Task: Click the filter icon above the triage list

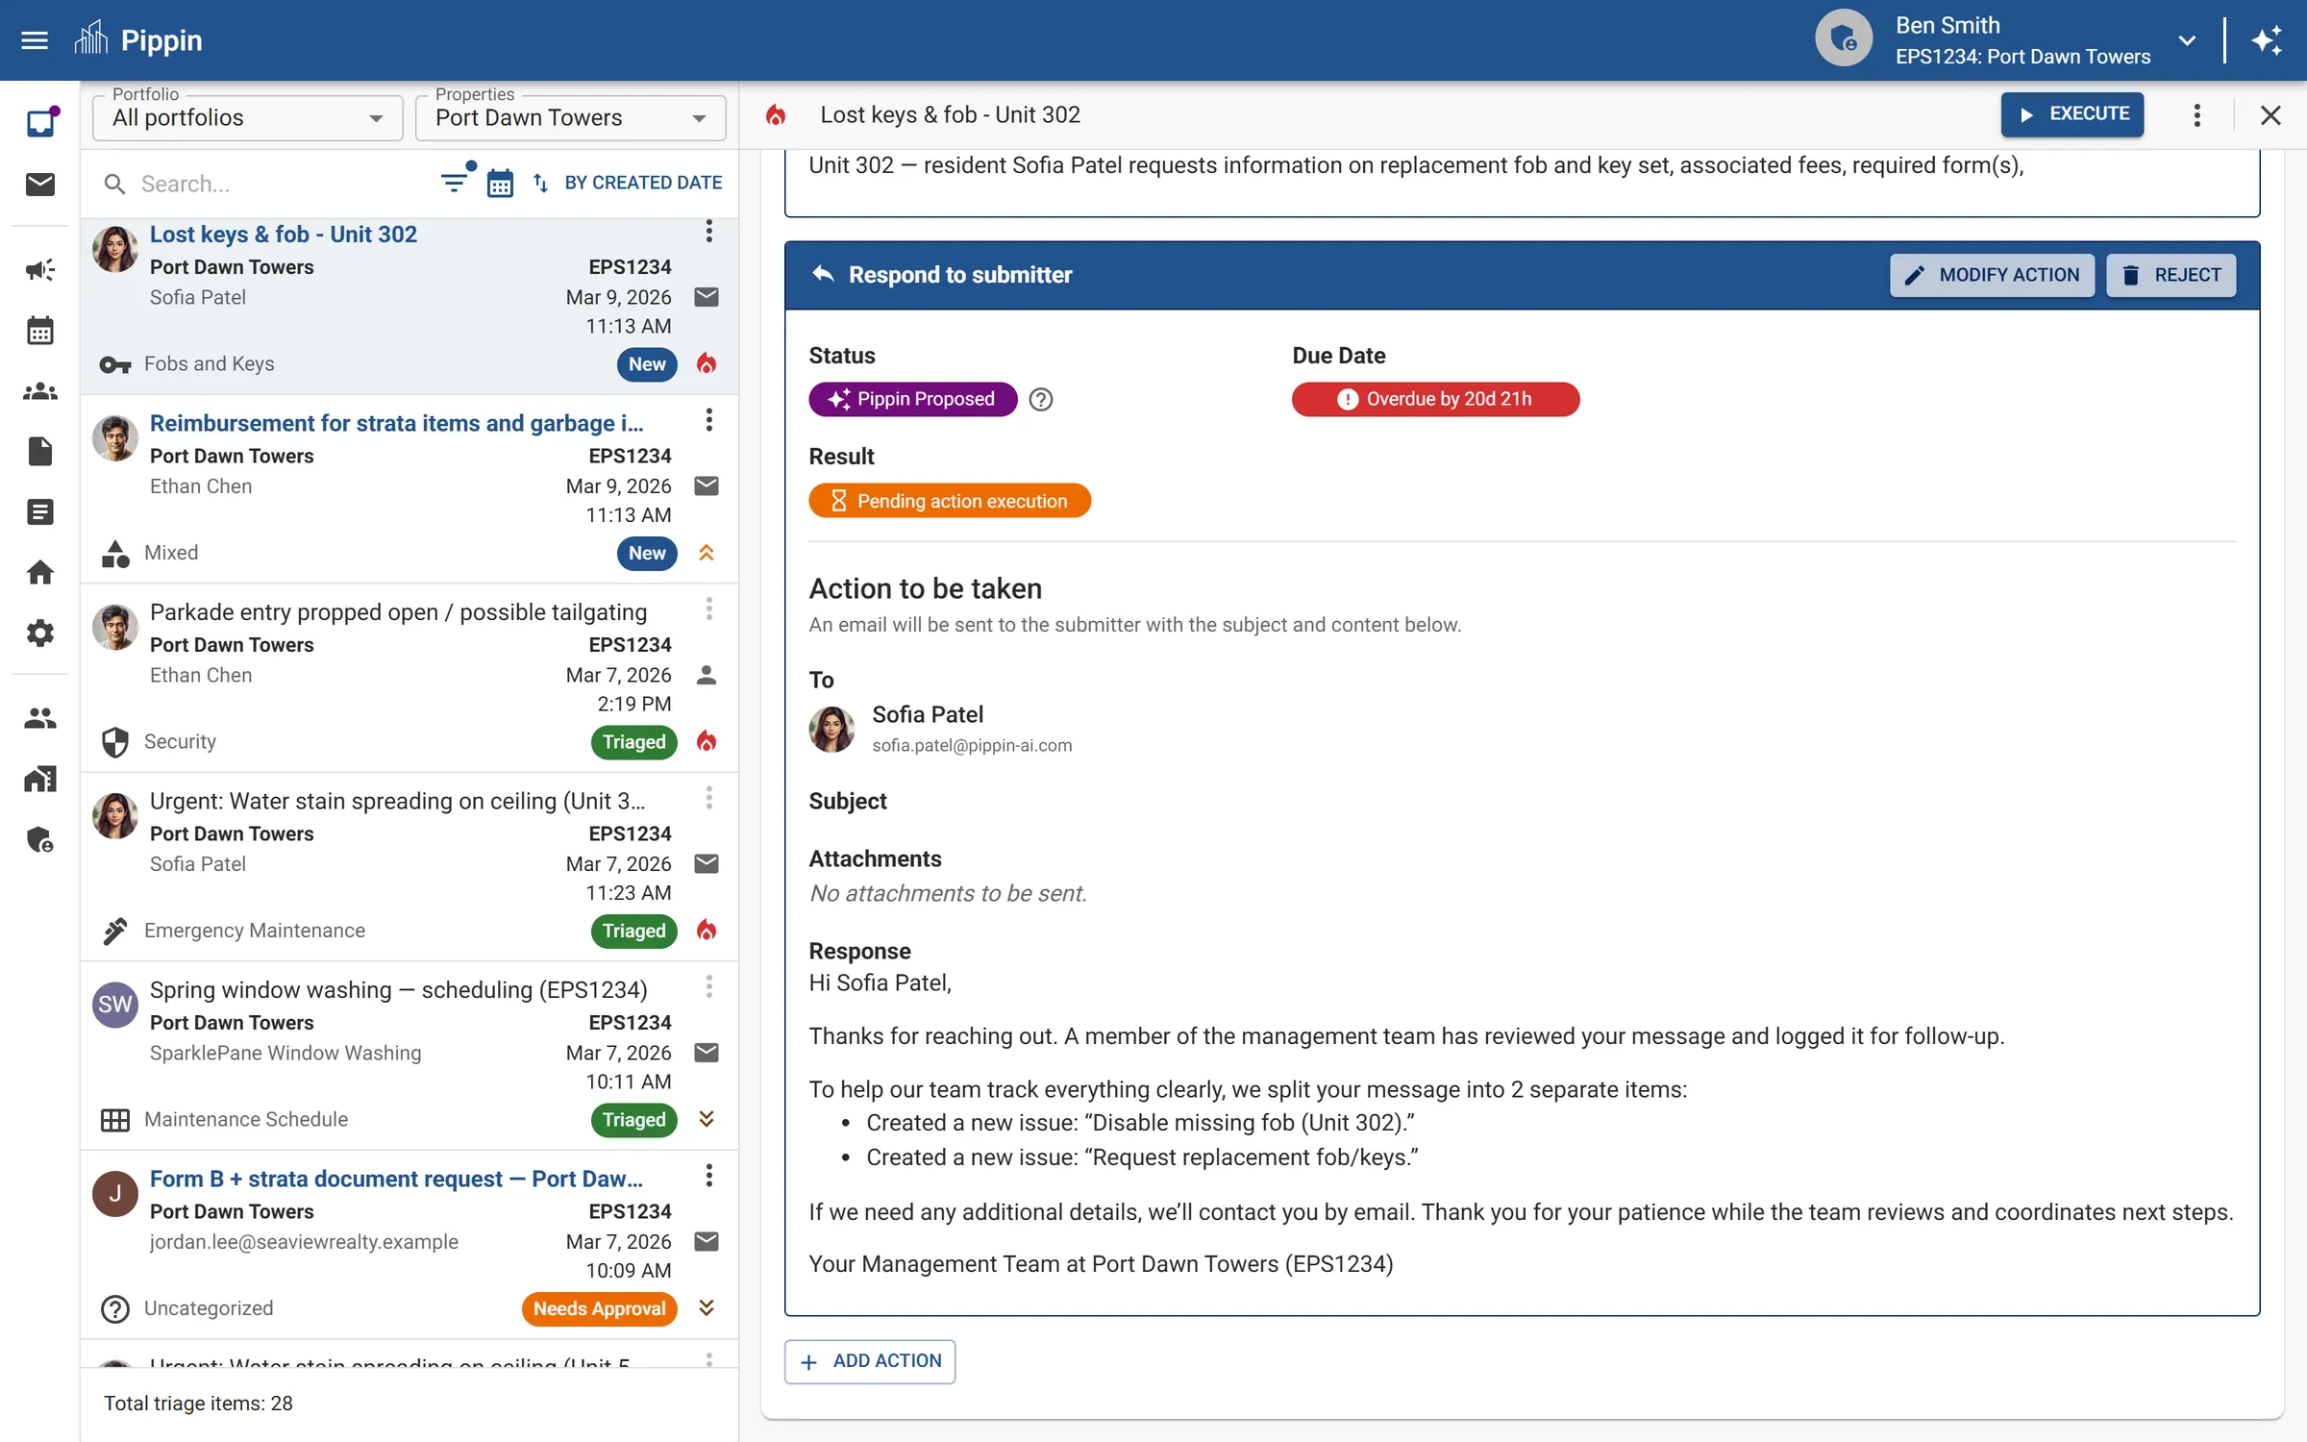Action: tap(454, 182)
